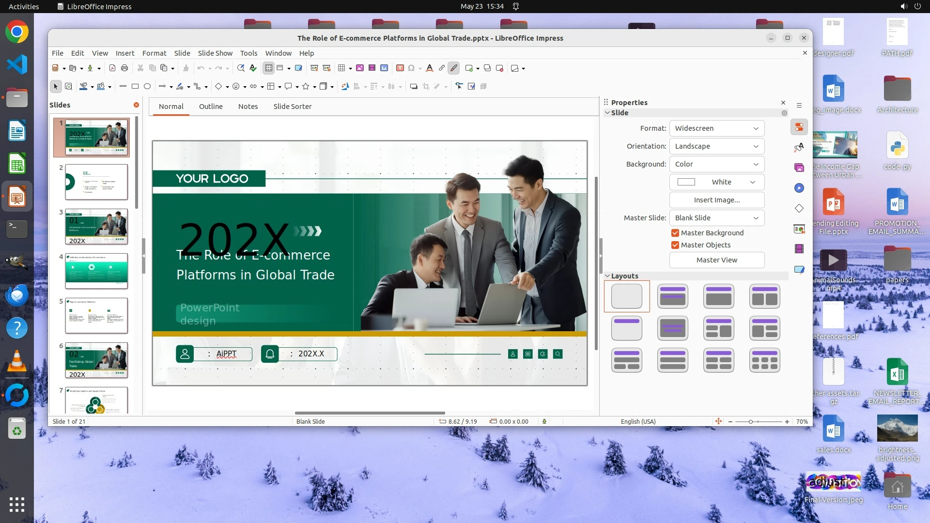Select the Ellipse drawing tool
Viewport: 930px width, 523px height.
click(x=147, y=87)
